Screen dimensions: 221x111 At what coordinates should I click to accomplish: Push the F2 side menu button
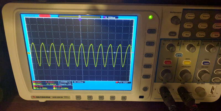tap(150, 44)
